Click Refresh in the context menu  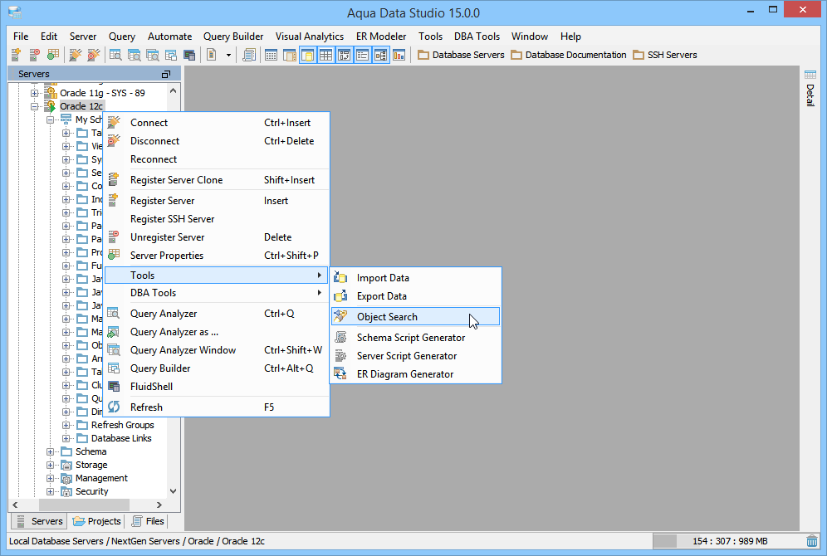click(217, 407)
